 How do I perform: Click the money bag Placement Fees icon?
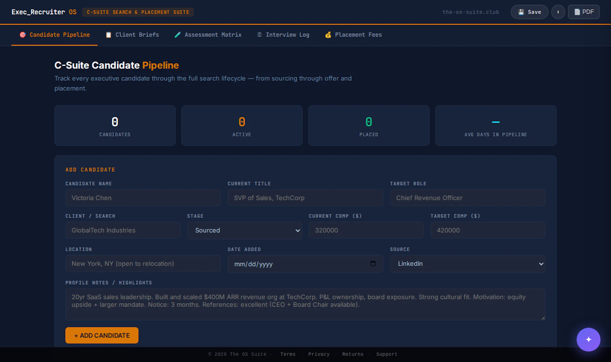pos(328,35)
